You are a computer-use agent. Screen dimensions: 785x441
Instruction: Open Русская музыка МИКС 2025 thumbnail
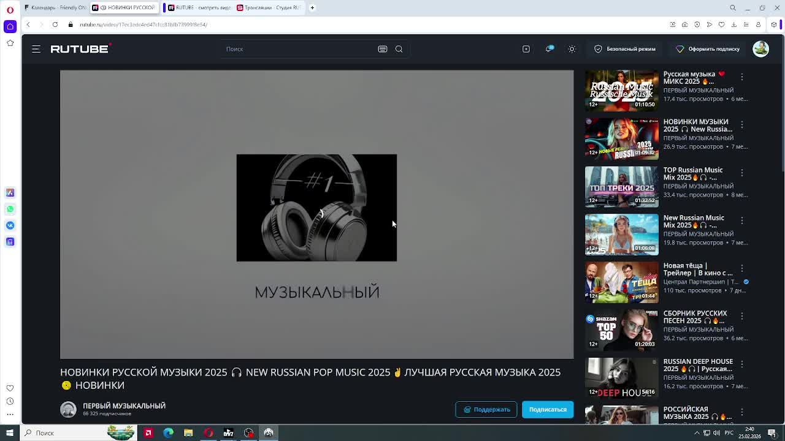coord(621,91)
